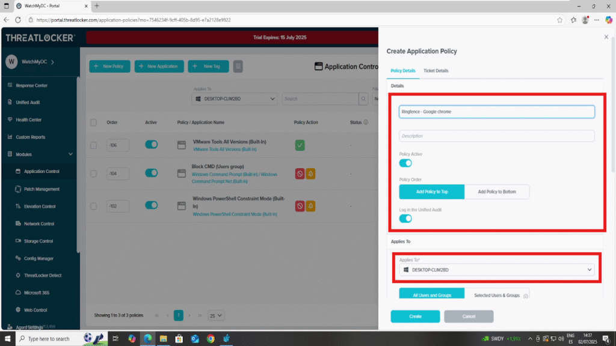This screenshot has width=616, height=346.
Task: Open Windows PowerShell Constraint Mode (Built-In) link
Action: click(235, 214)
